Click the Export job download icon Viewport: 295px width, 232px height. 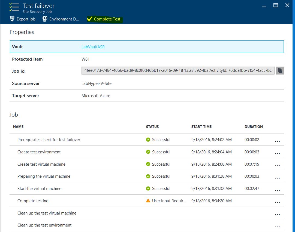[12, 19]
